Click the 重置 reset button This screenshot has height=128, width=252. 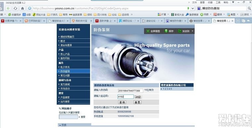click(x=137, y=102)
